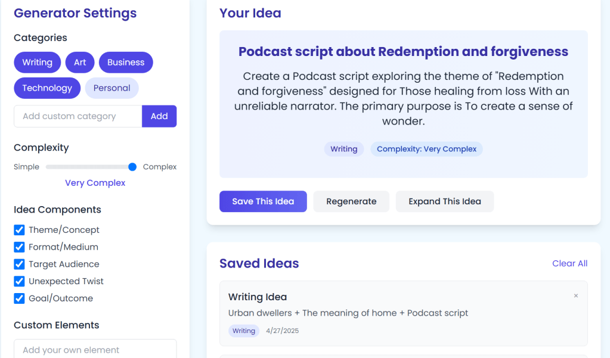Disable the Goal/Outcome checkbox
Image resolution: width=610 pixels, height=358 pixels.
20,298
